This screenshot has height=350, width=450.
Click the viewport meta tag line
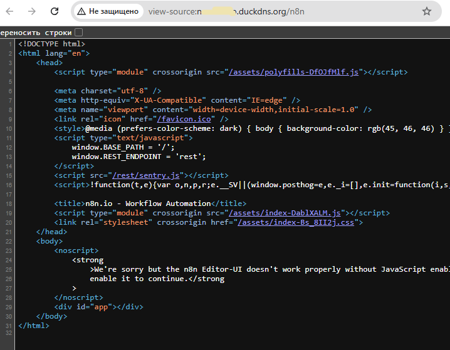click(213, 110)
